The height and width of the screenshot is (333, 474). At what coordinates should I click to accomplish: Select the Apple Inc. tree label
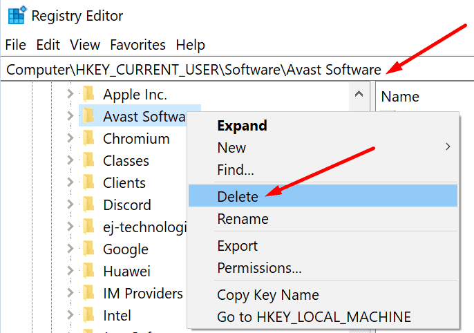point(135,95)
